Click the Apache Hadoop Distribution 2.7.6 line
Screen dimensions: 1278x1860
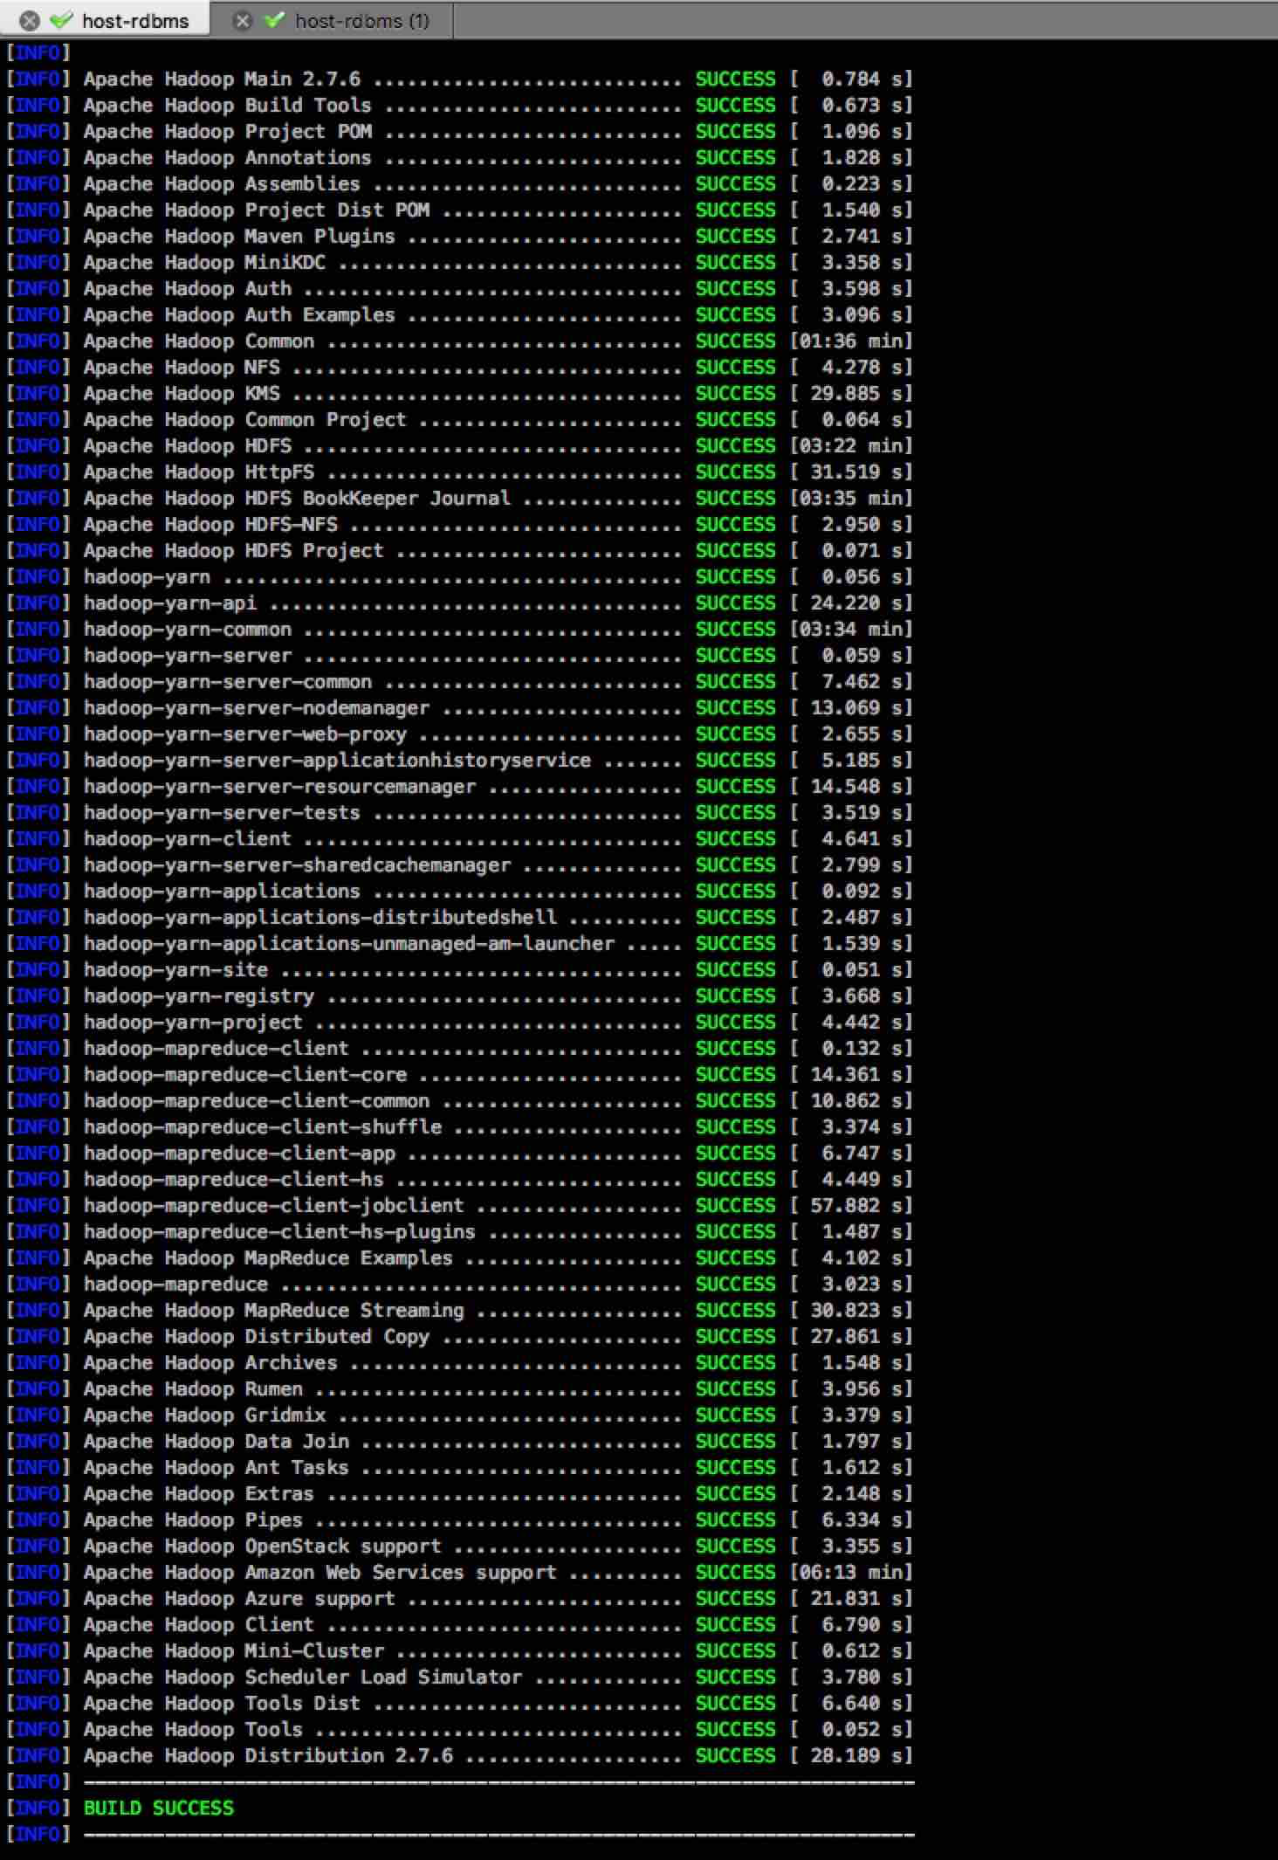point(268,1756)
